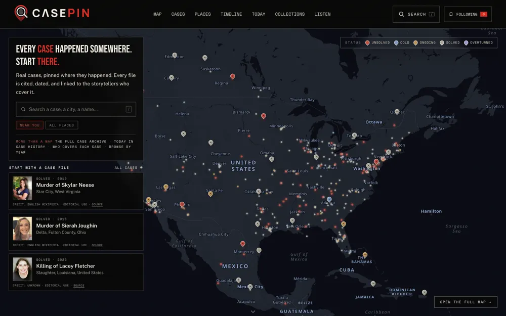Click the Search button in the header
Image resolution: width=506 pixels, height=316 pixels.
tap(416, 14)
